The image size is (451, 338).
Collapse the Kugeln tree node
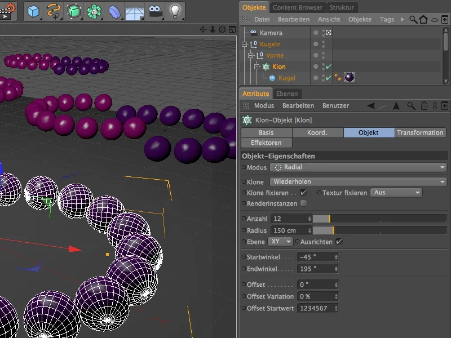click(245, 45)
